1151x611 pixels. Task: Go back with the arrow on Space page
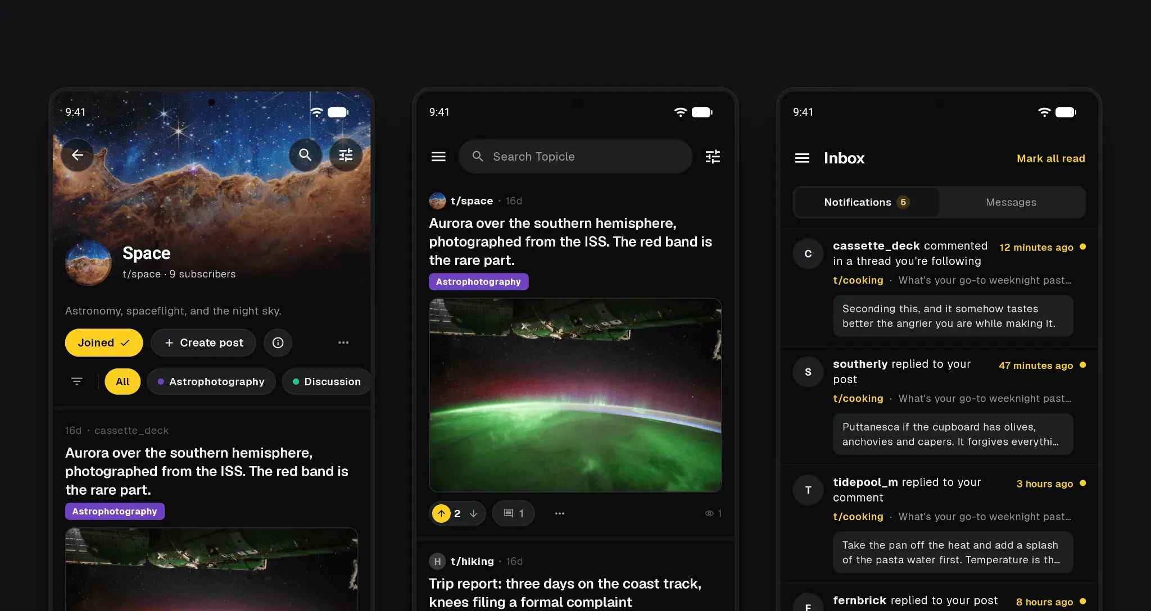click(78, 155)
